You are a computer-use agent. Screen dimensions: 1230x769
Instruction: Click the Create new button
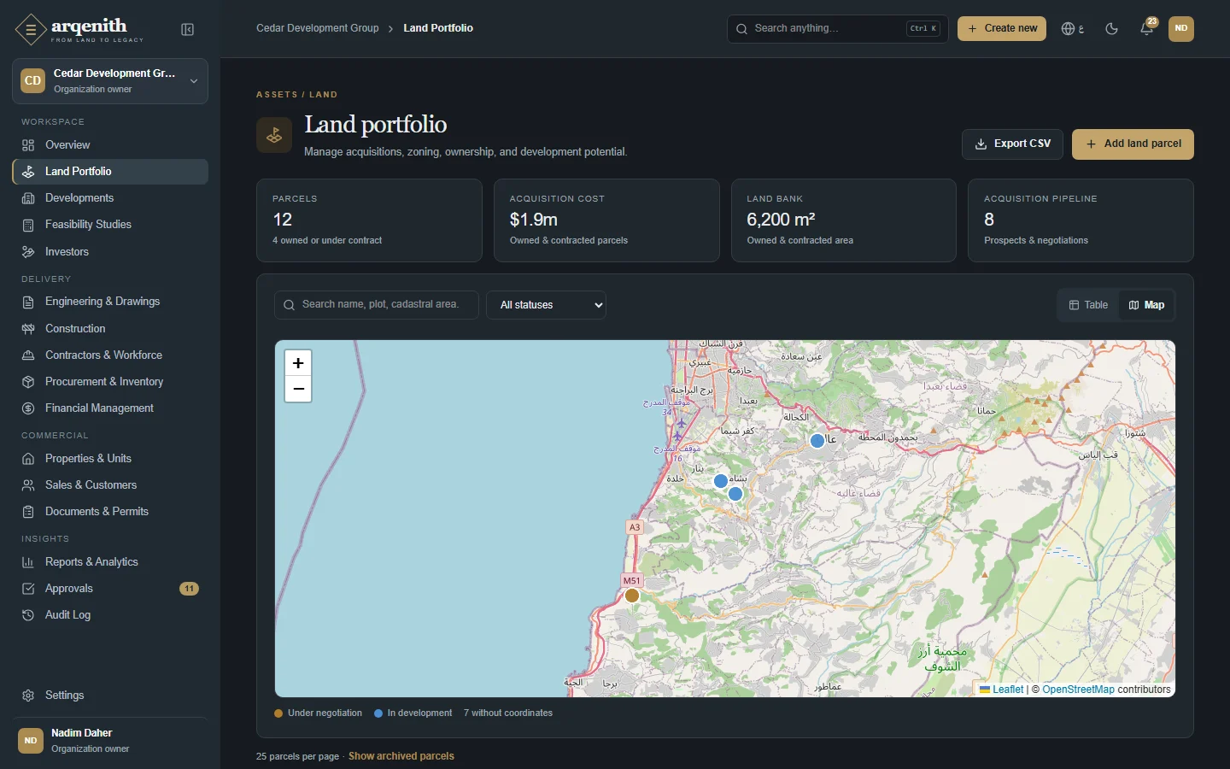click(1002, 28)
